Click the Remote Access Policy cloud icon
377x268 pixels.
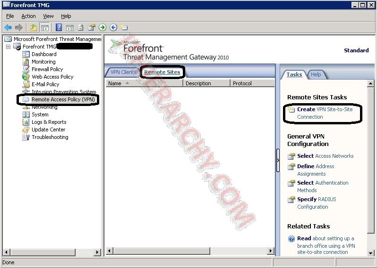pyautogui.click(x=26, y=99)
